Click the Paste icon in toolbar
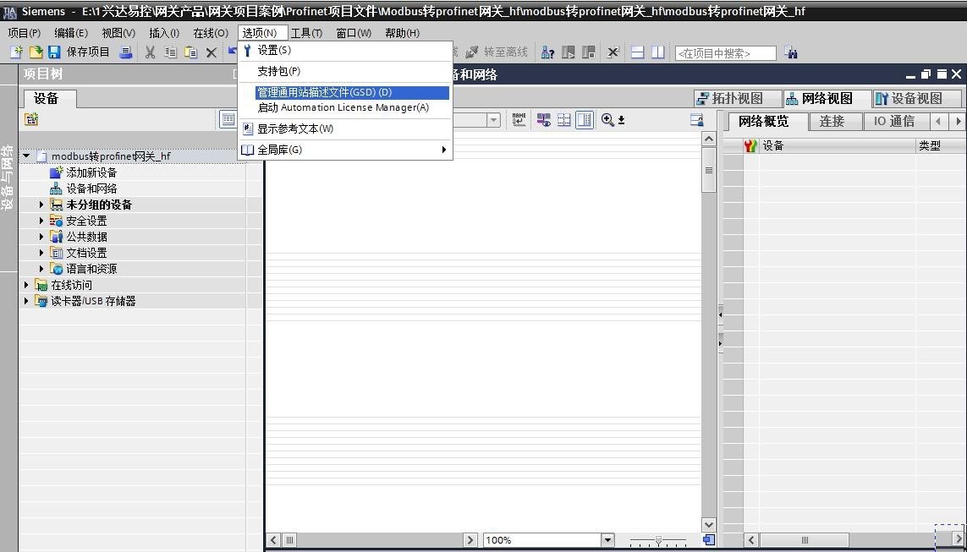The width and height of the screenshot is (967, 552). point(191,53)
